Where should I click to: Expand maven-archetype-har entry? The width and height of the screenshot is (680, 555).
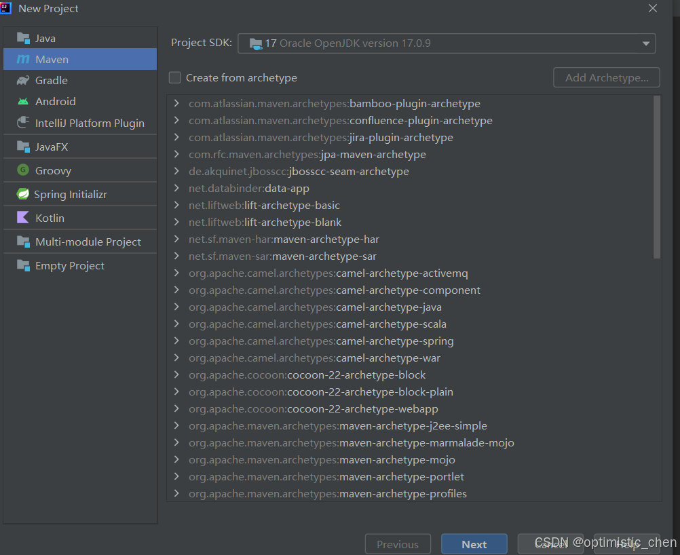(x=176, y=239)
